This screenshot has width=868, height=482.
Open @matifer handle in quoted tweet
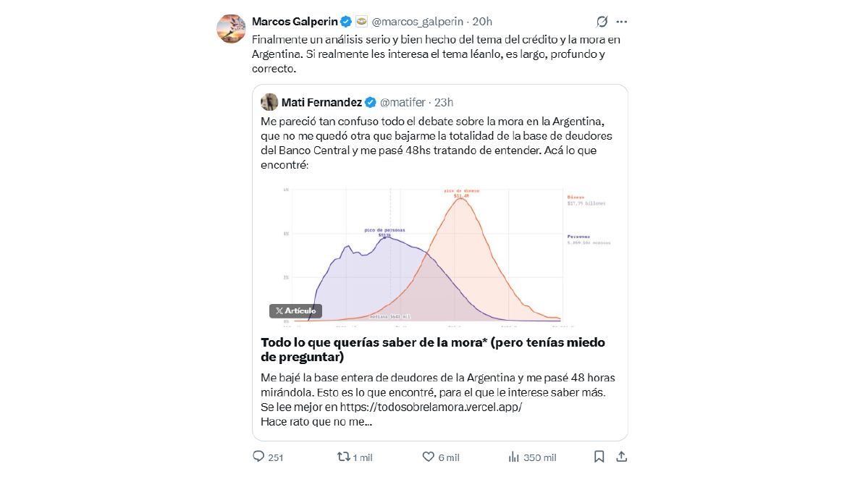click(x=403, y=102)
